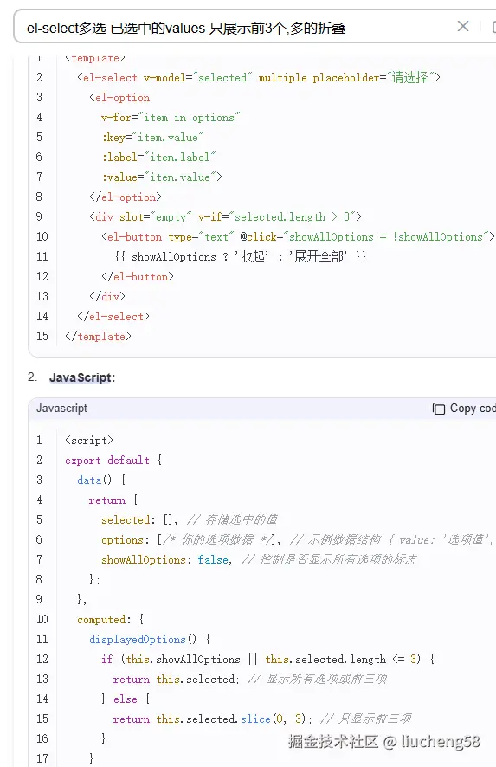Click the "export default" statement

pyautogui.click(x=107, y=461)
